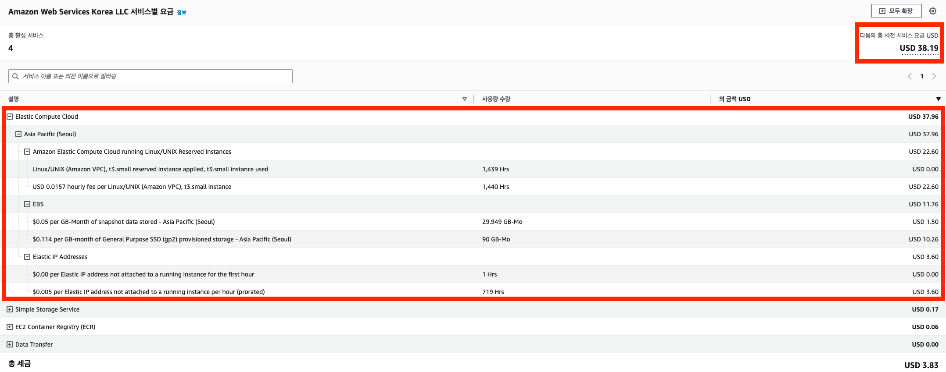Click the 설명 column header
Viewport: 946px width, 372px height.
tap(14, 99)
